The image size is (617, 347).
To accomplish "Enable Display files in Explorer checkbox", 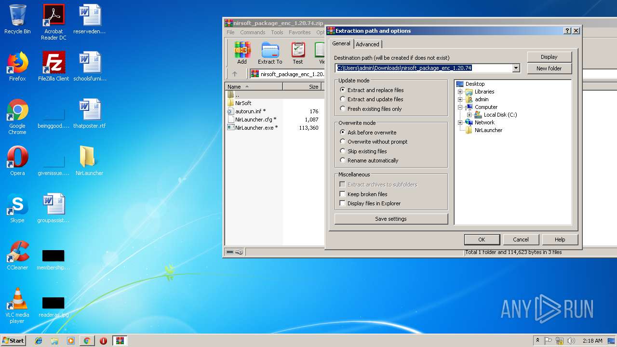I will tap(370, 203).
